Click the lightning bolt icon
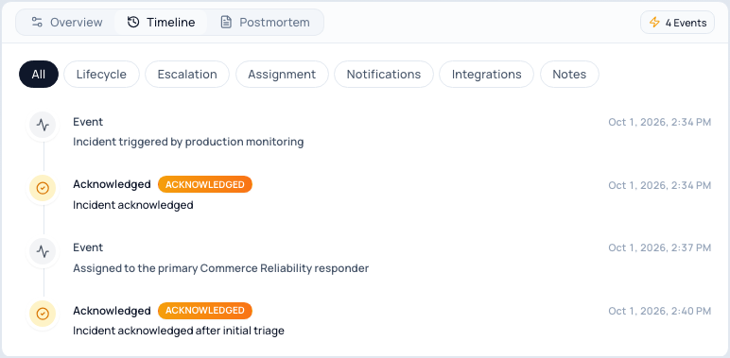Viewport: 730px width, 358px height. tap(654, 23)
